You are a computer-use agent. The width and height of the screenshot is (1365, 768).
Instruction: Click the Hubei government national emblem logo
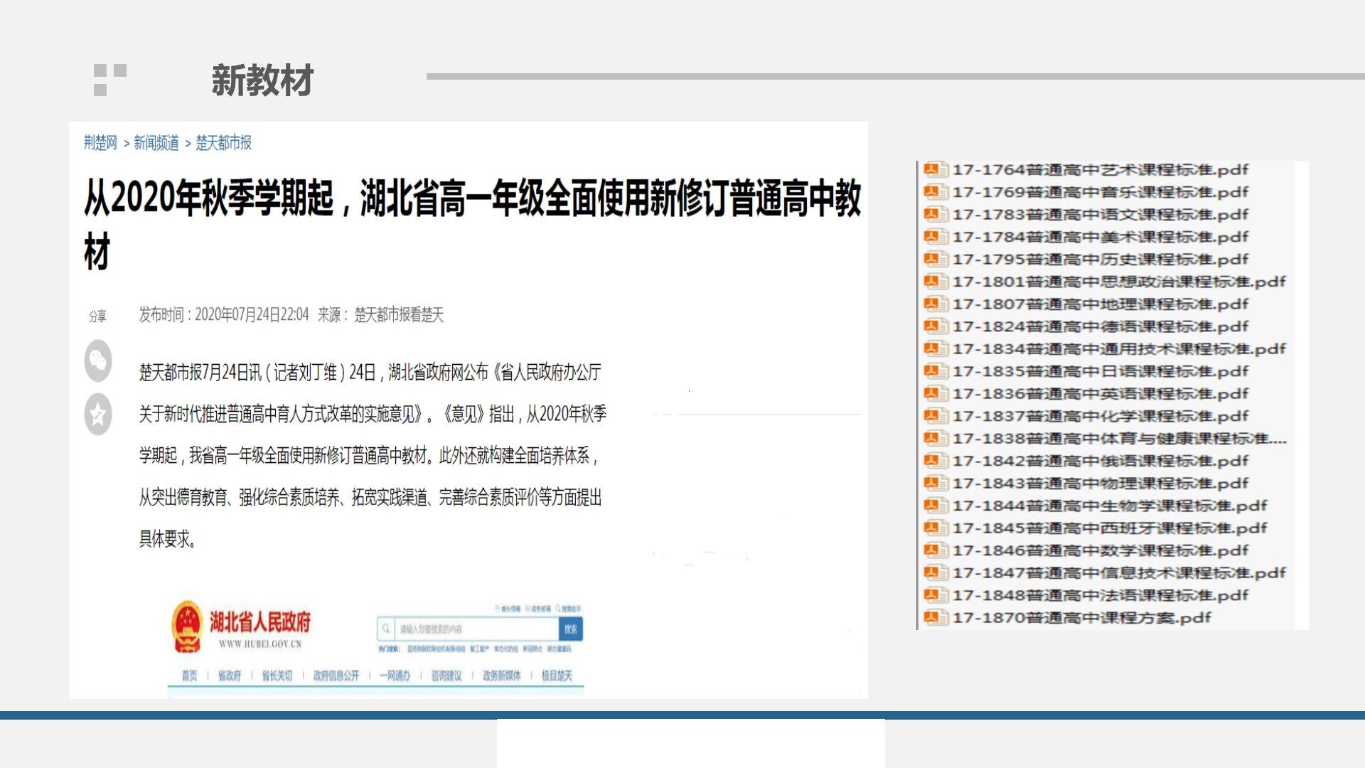(x=188, y=626)
